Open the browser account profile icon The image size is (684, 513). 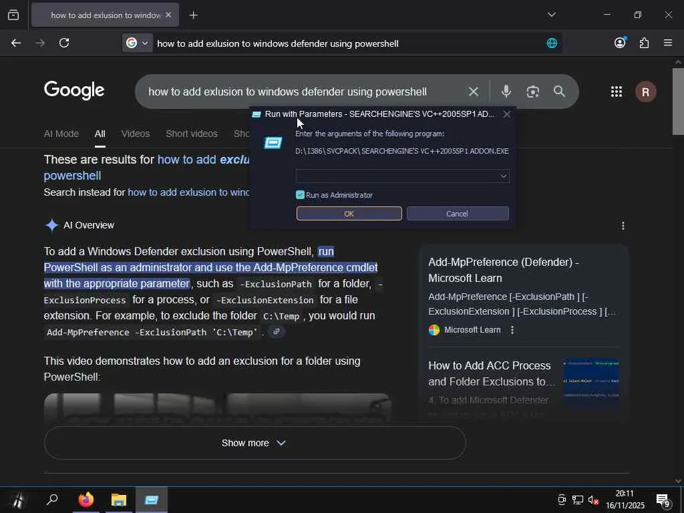620,42
